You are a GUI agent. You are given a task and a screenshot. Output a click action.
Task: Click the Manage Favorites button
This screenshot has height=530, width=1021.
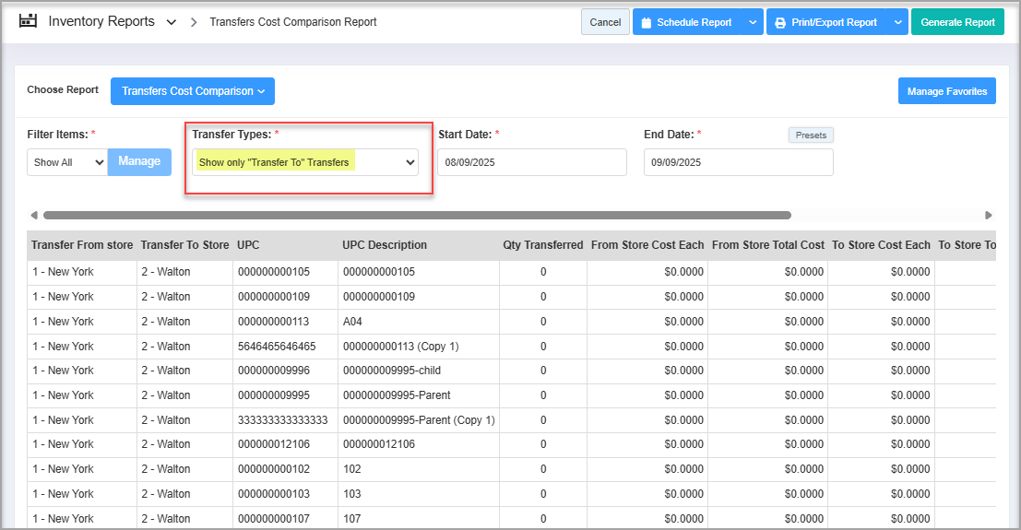click(x=946, y=91)
